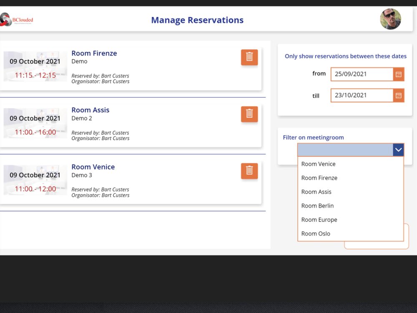The height and width of the screenshot is (313, 417).
Task: Delete the Room Assis reservation
Action: point(249,114)
